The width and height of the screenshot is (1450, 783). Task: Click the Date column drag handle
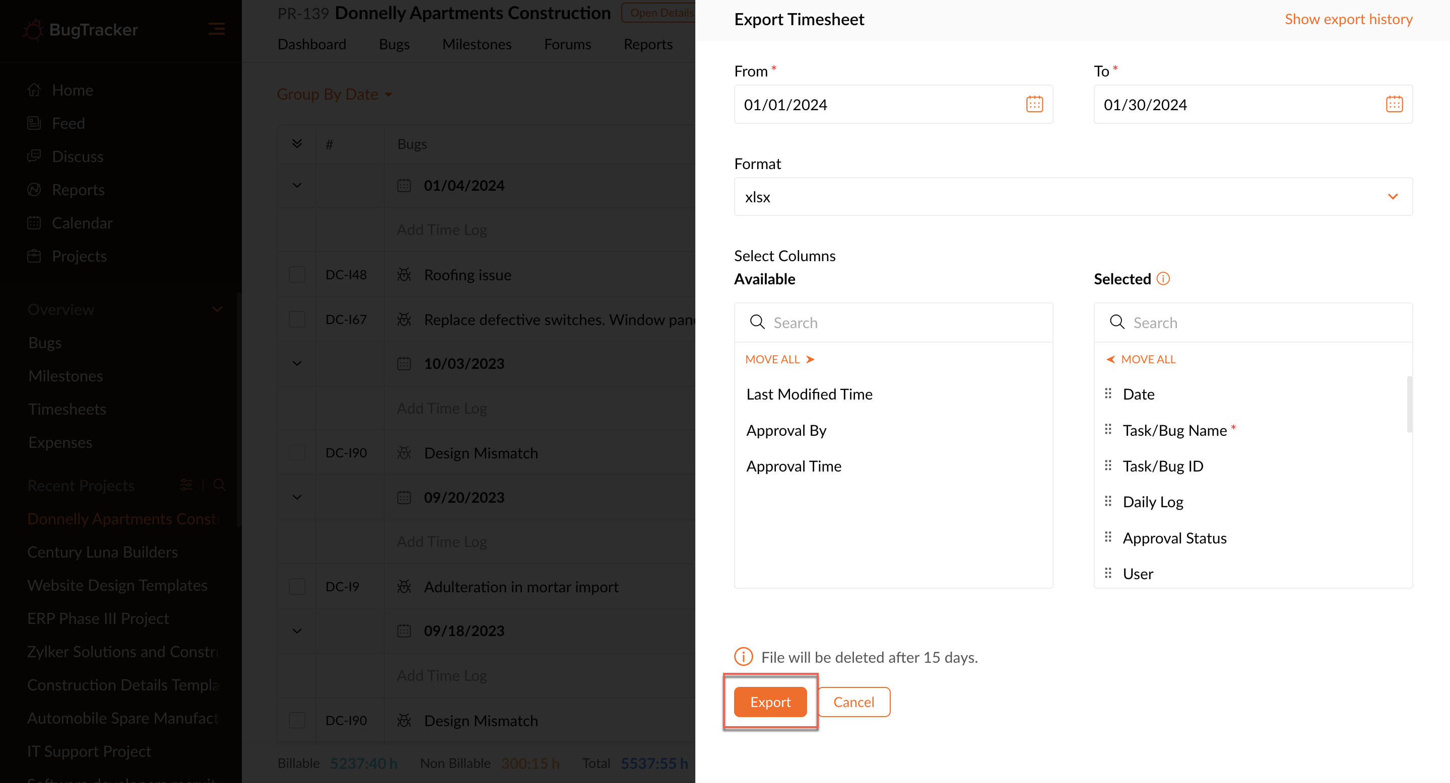tap(1108, 394)
